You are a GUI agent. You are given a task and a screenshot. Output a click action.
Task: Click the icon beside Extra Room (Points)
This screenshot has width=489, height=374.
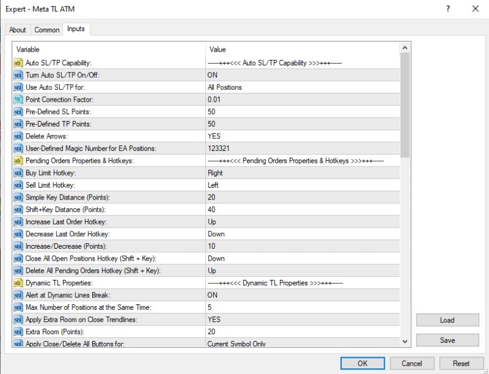(x=17, y=332)
